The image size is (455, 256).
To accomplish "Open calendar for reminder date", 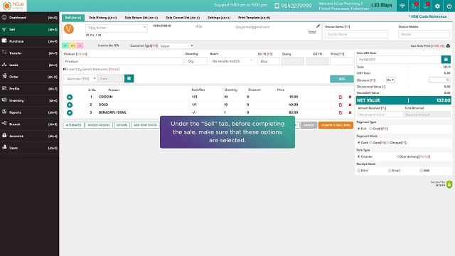I will point(129,78).
